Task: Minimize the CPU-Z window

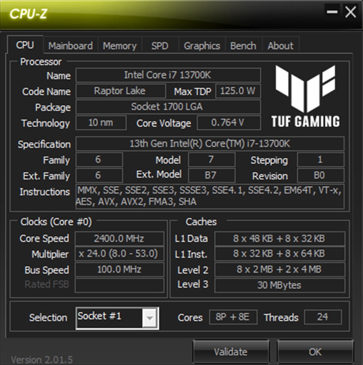Action: coord(332,12)
